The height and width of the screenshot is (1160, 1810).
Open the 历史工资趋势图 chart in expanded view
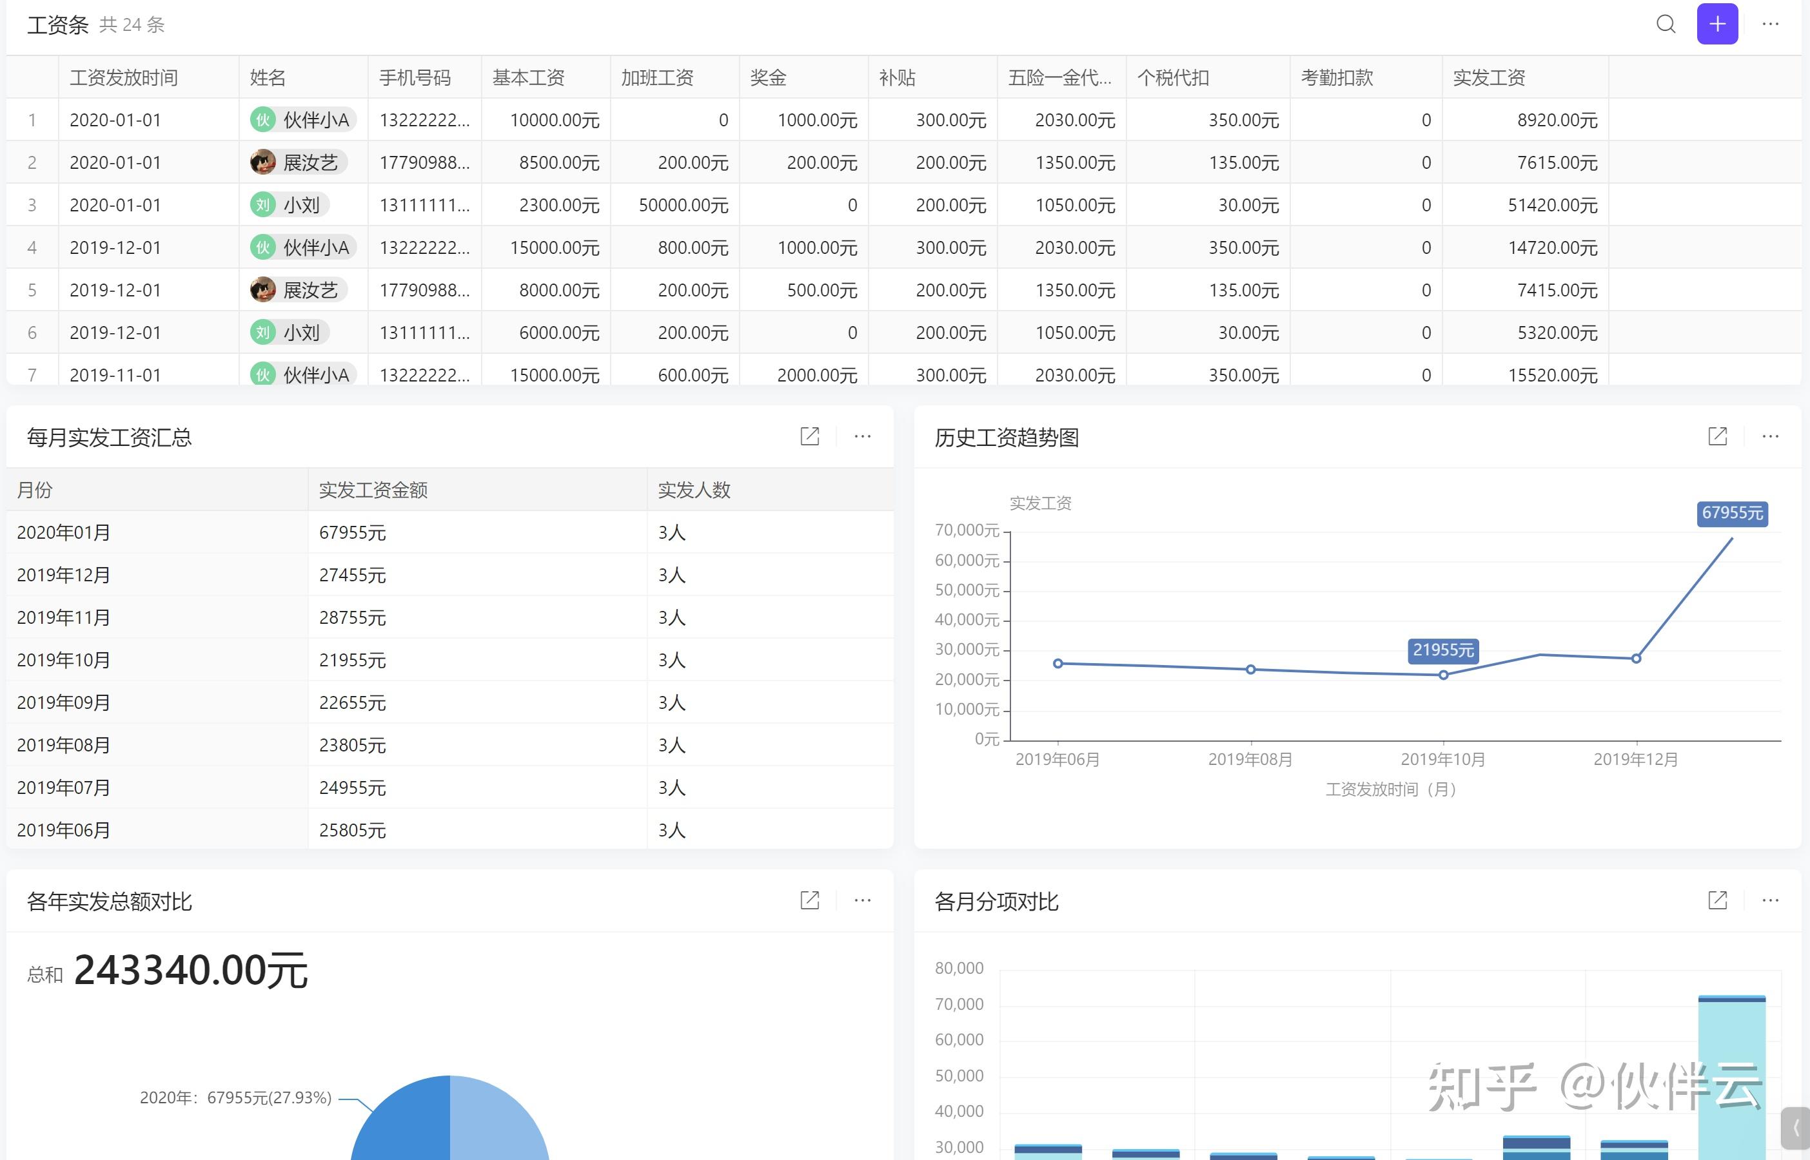1717,436
